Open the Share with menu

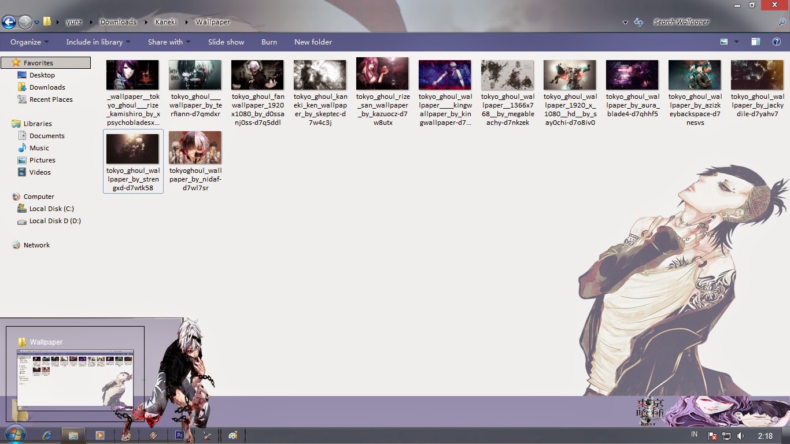tap(169, 42)
